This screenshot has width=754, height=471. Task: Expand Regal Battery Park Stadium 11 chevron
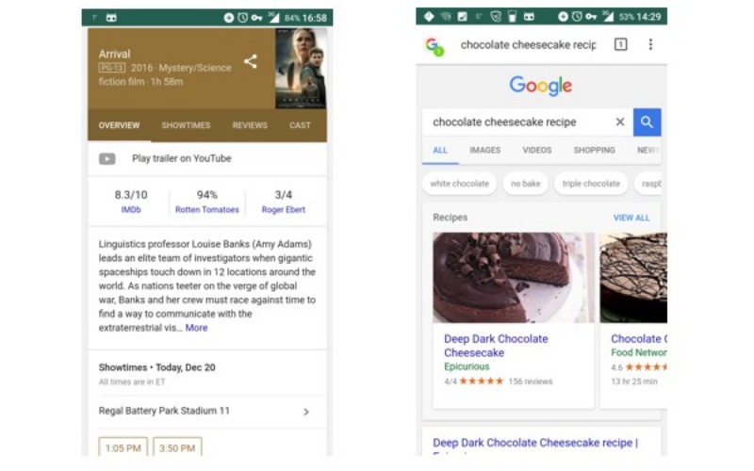(305, 412)
